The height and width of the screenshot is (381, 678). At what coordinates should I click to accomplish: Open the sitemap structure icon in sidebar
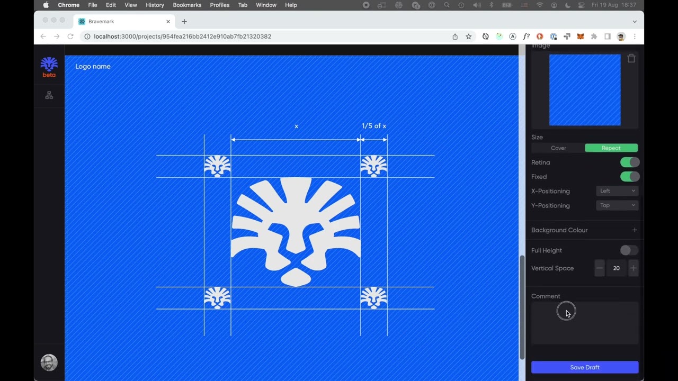pyautogui.click(x=49, y=95)
